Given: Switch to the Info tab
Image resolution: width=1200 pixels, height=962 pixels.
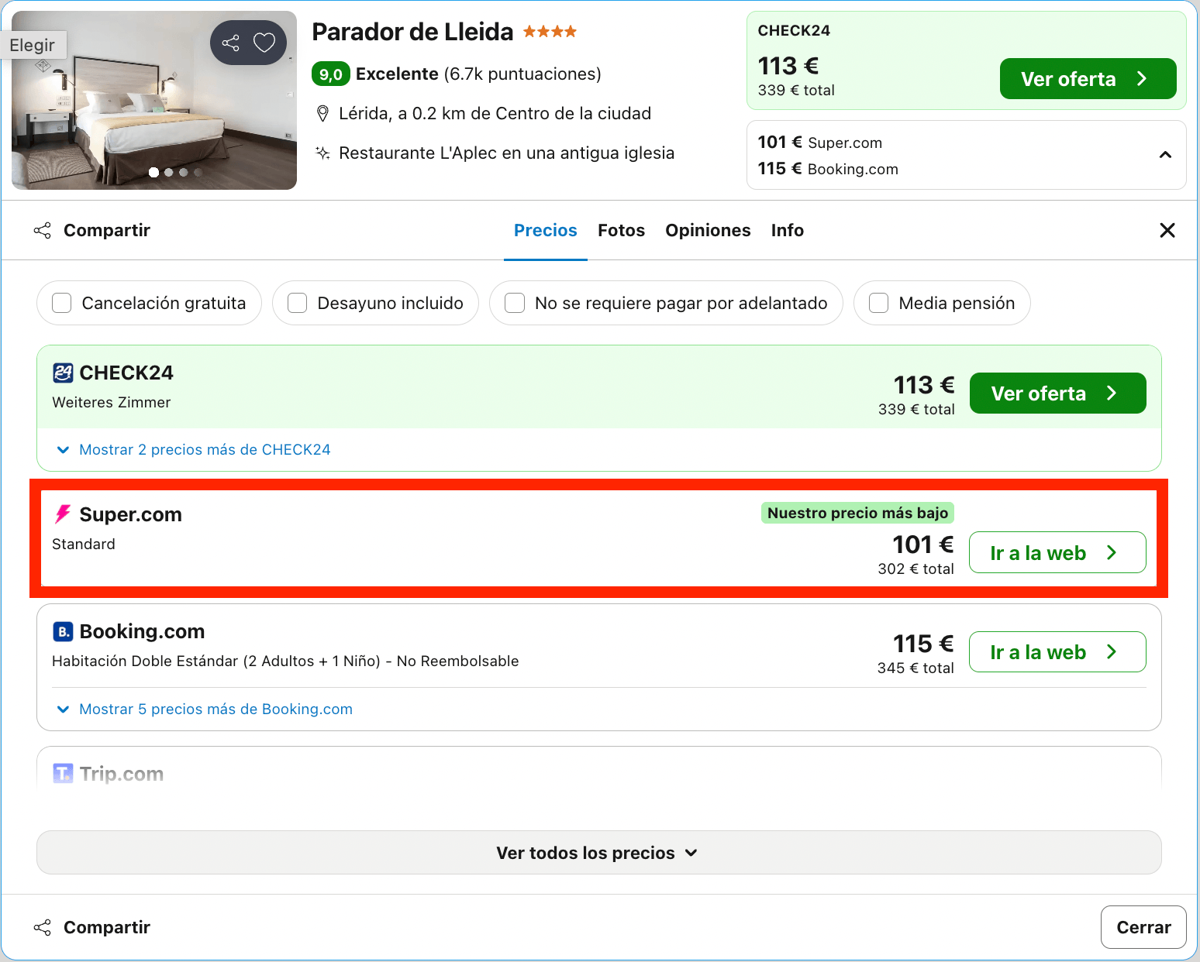Looking at the screenshot, I should (788, 230).
